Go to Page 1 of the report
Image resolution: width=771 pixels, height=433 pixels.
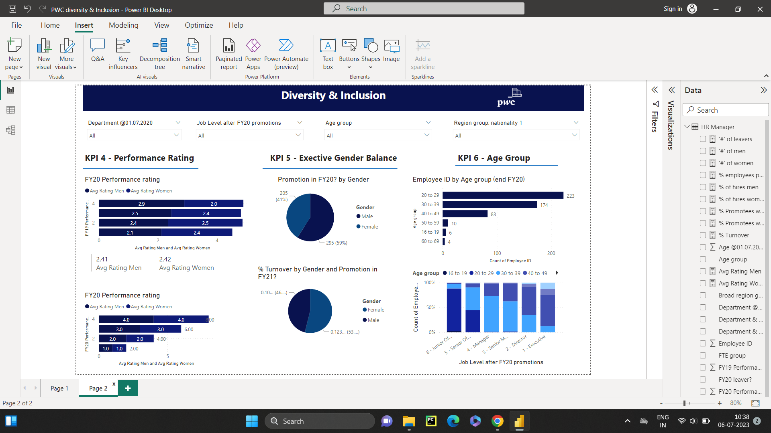[59, 388]
